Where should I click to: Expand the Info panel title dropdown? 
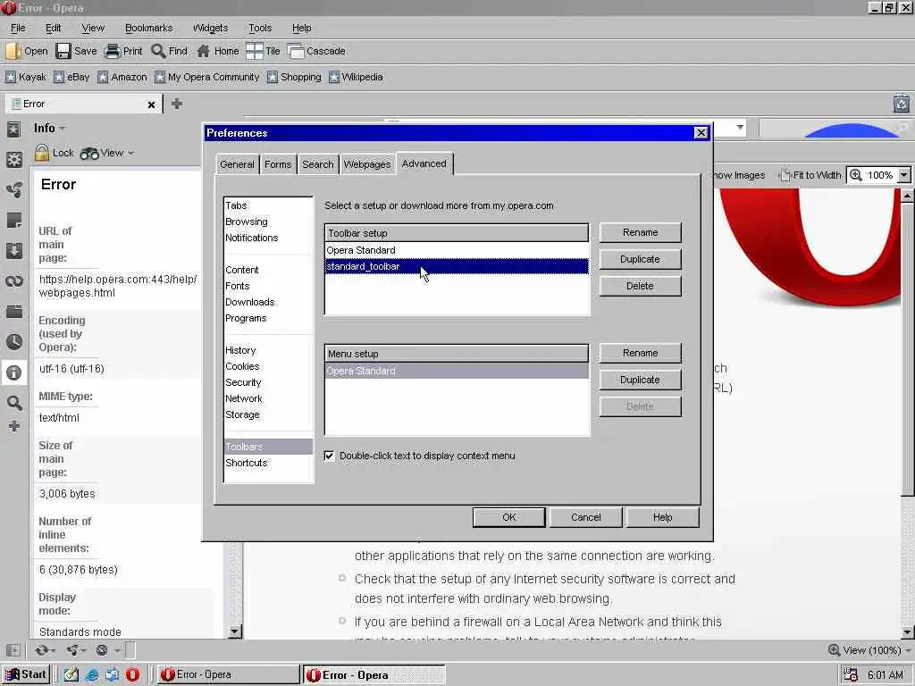click(62, 129)
